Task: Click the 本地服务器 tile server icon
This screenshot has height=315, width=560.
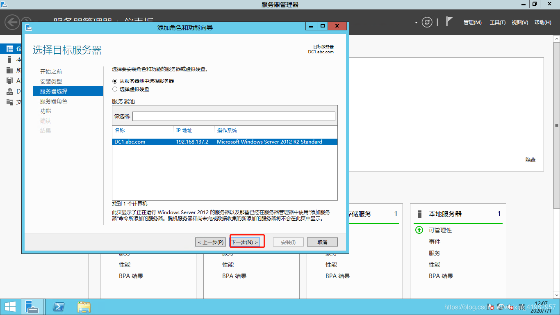Action: point(419,214)
